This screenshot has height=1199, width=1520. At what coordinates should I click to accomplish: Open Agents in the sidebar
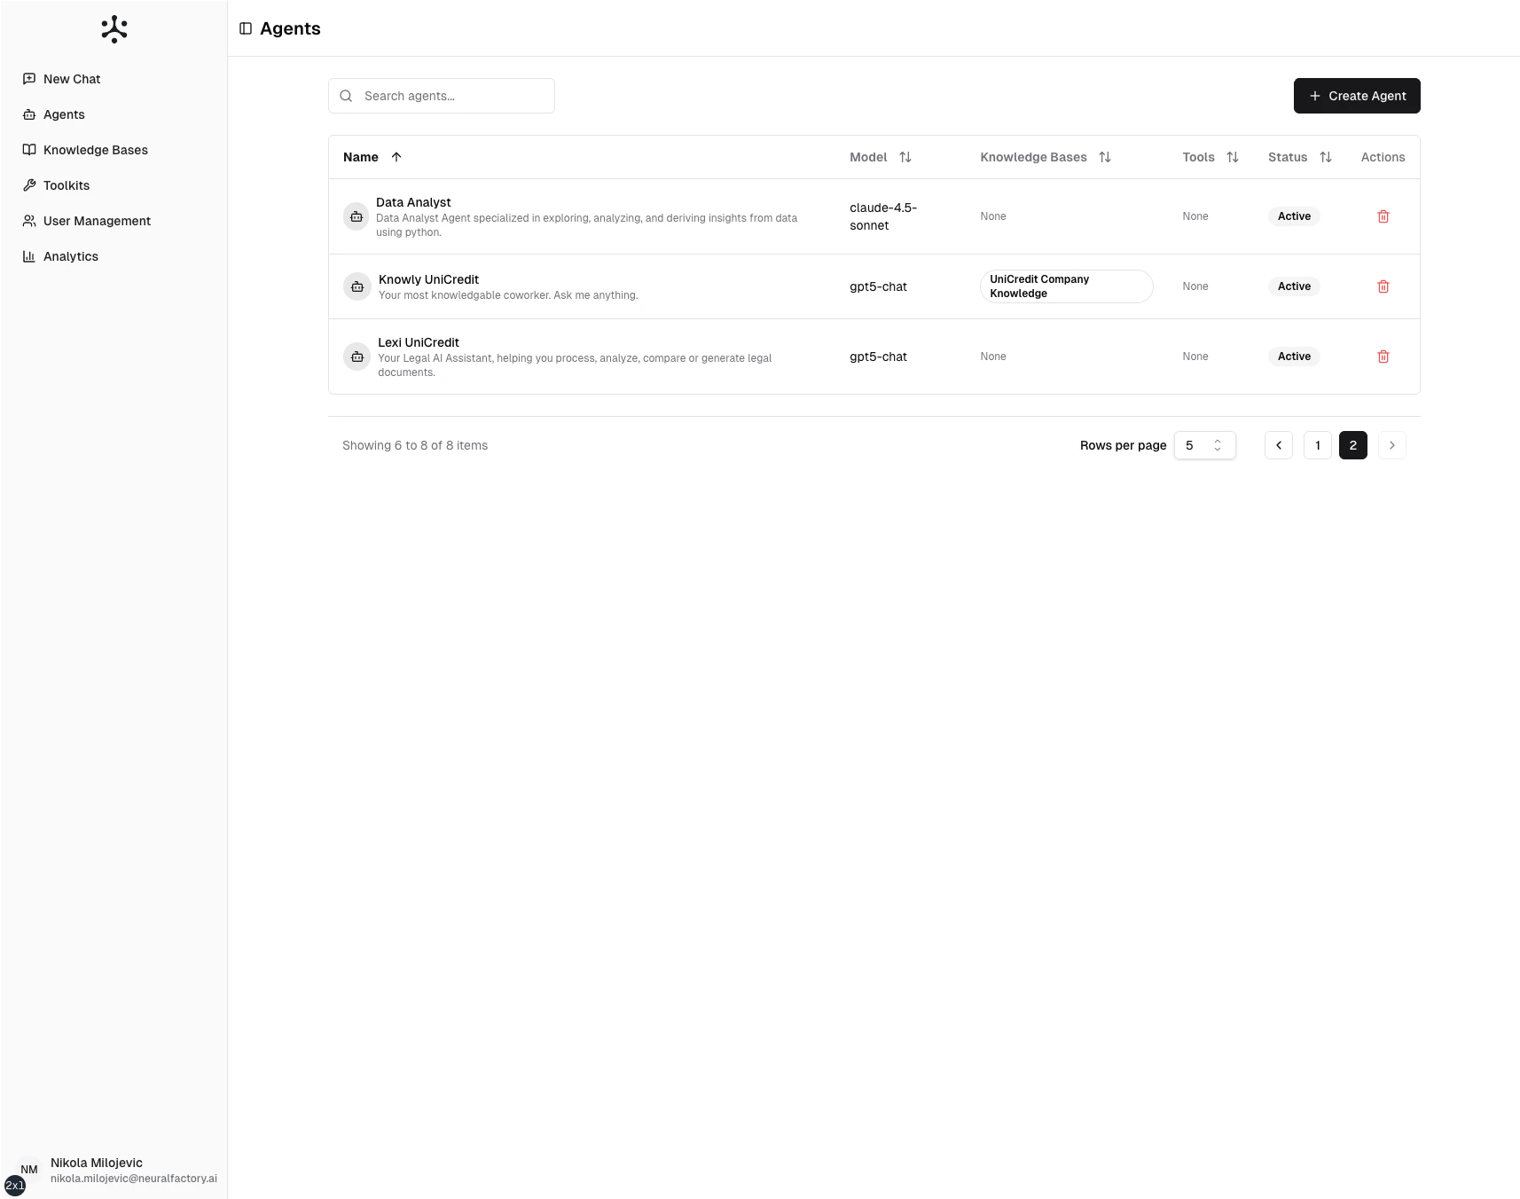(x=114, y=114)
